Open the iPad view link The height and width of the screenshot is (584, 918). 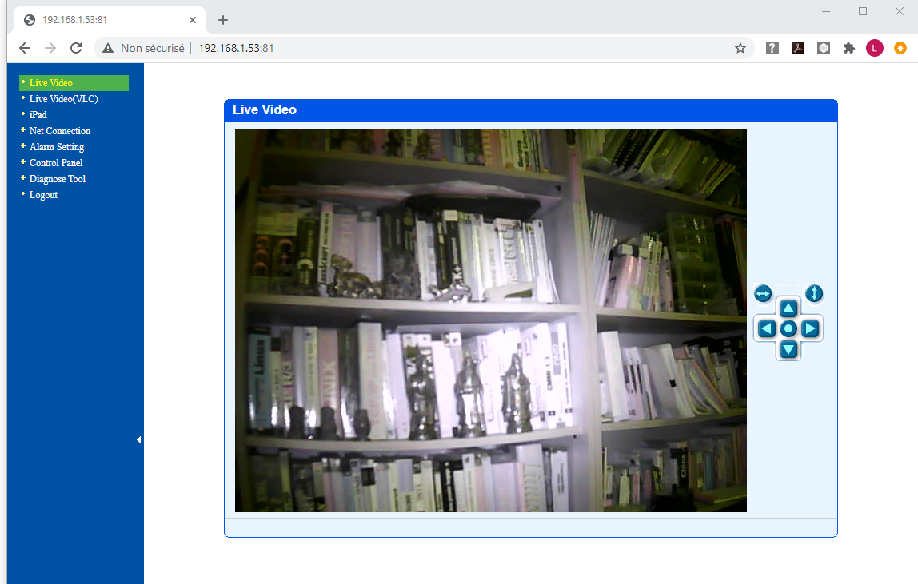pyautogui.click(x=38, y=114)
